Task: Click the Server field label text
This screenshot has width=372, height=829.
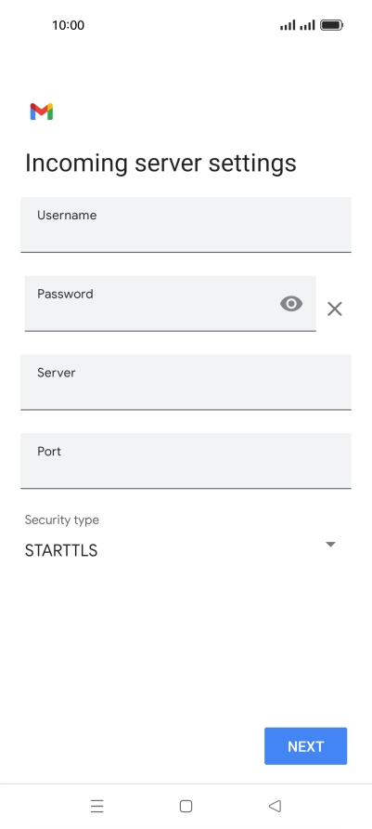Action: pos(57,372)
